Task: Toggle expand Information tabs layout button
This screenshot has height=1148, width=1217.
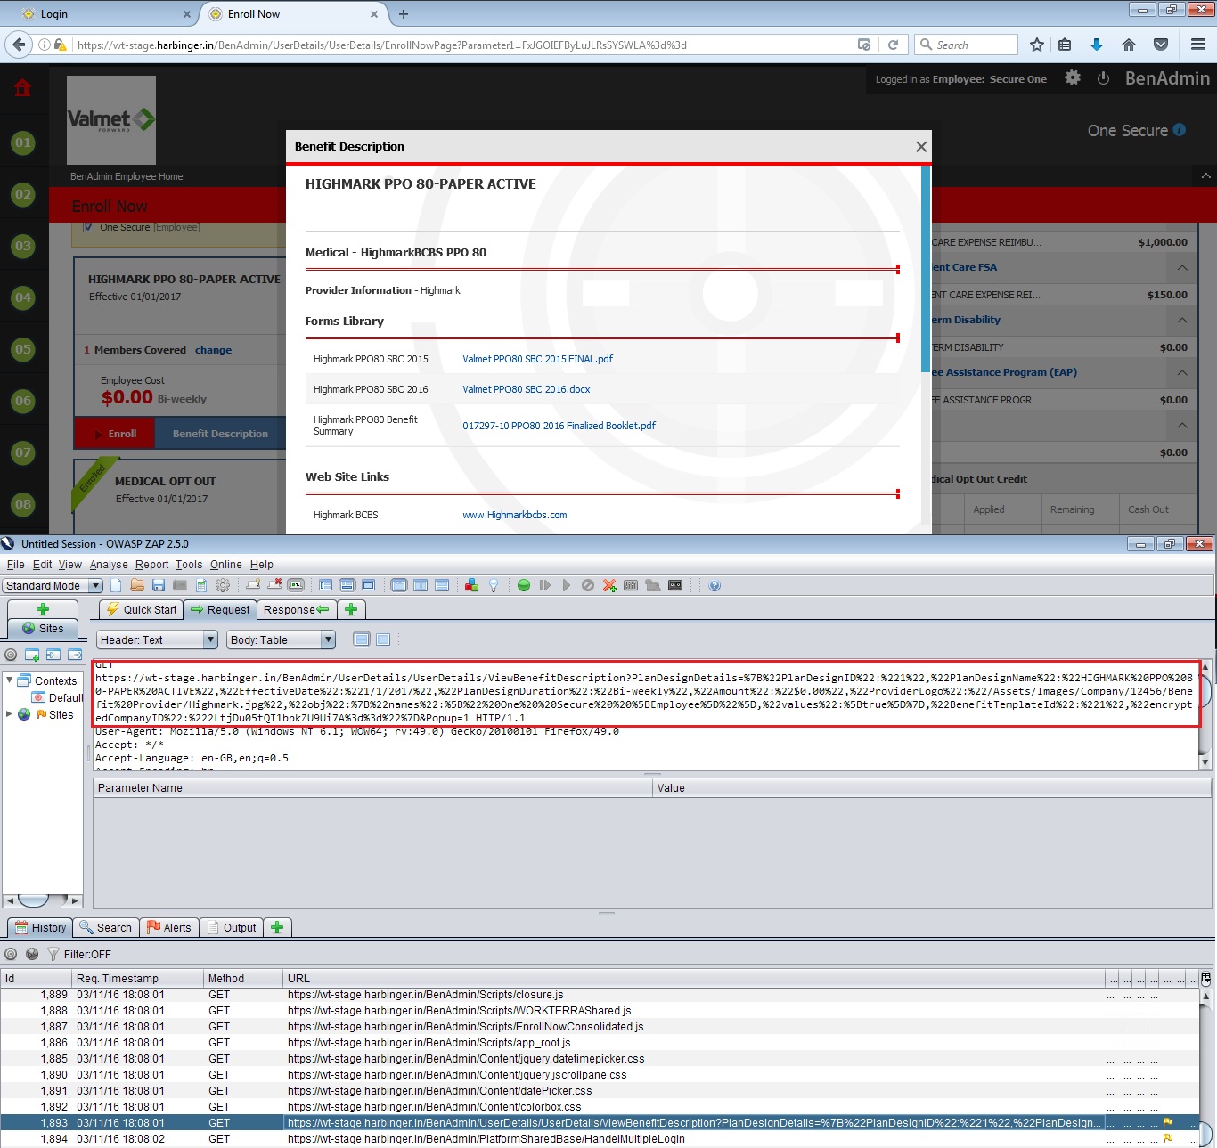Action: click(347, 585)
